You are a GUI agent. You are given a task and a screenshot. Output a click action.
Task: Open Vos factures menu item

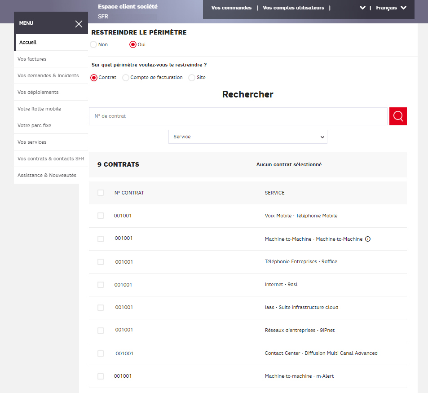[51, 59]
